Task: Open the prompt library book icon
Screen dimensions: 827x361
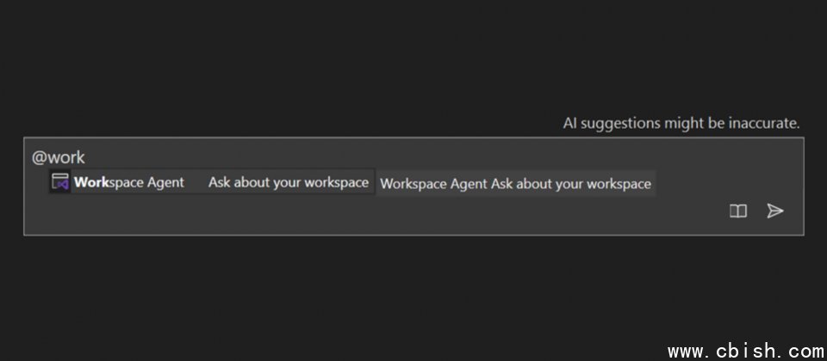Action: click(738, 211)
